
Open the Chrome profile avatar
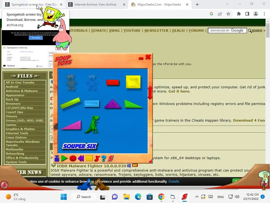click(x=256, y=14)
